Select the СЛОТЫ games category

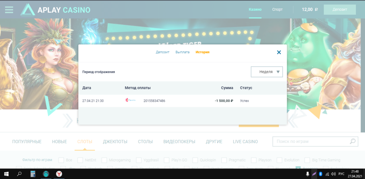tap(85, 141)
